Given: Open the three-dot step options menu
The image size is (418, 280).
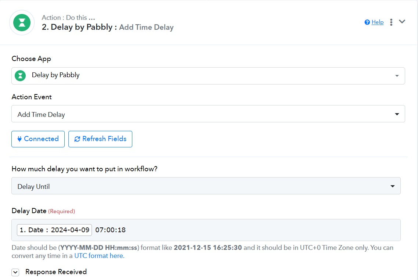Looking at the screenshot, I should [x=391, y=22].
